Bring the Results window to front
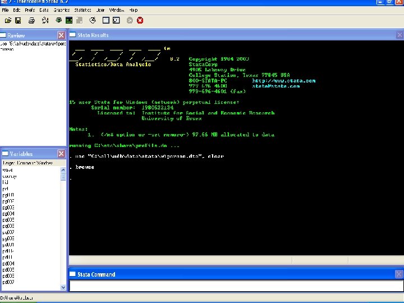The image size is (404, 303). click(69, 20)
